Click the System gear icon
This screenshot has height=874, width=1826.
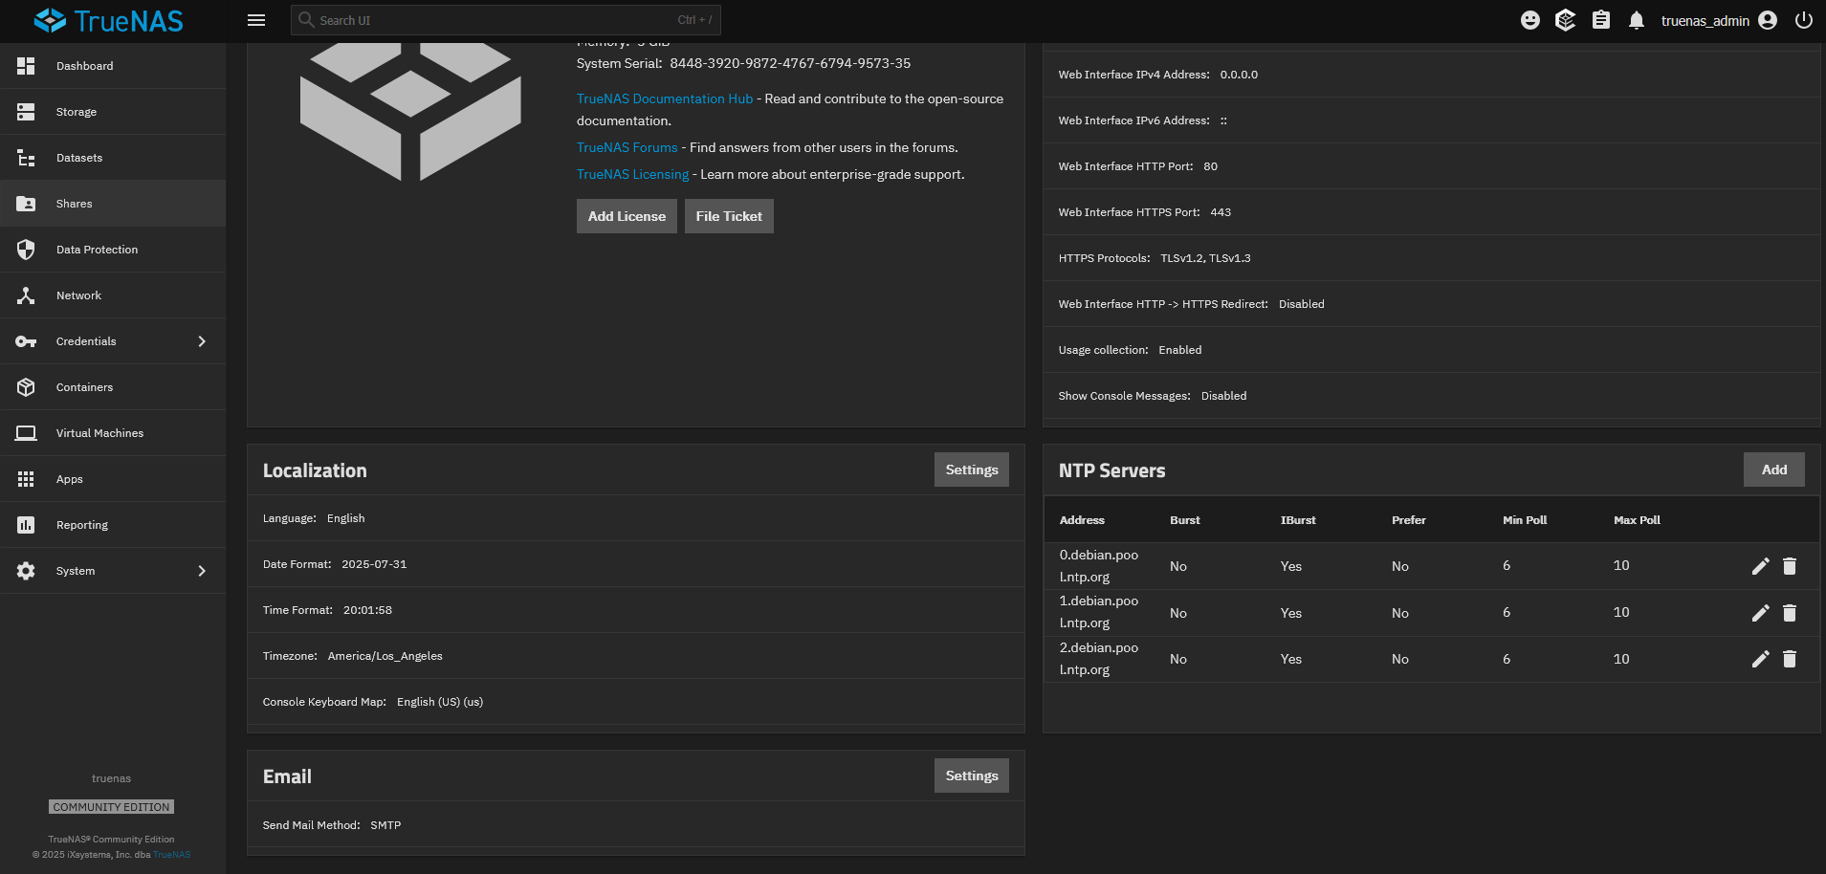click(26, 571)
